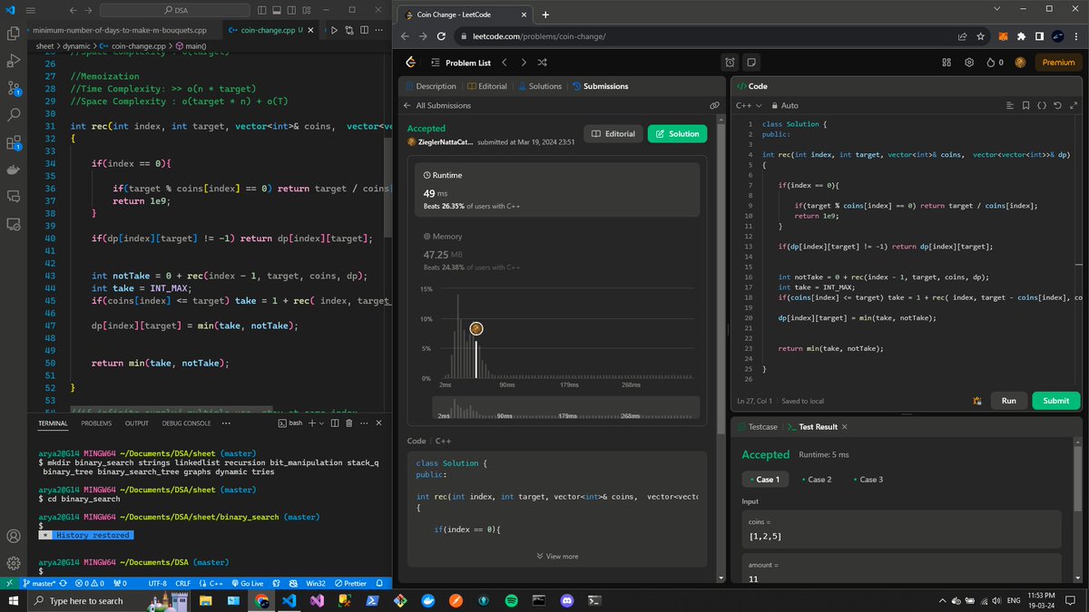Shuffle to a random LeetCode problem
Viewport: 1089px width, 612px height.
[x=542, y=63]
